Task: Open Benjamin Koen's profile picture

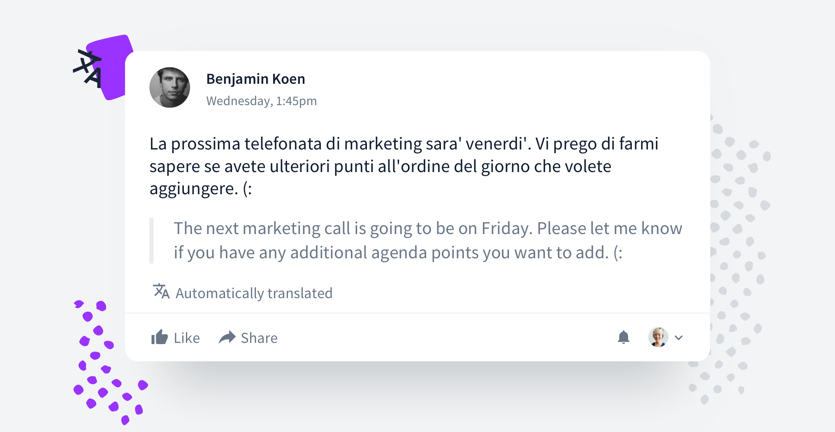Action: pos(169,87)
